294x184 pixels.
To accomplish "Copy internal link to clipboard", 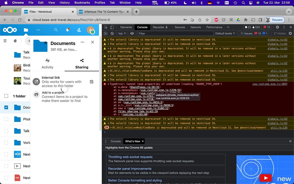I will tap(92, 82).
